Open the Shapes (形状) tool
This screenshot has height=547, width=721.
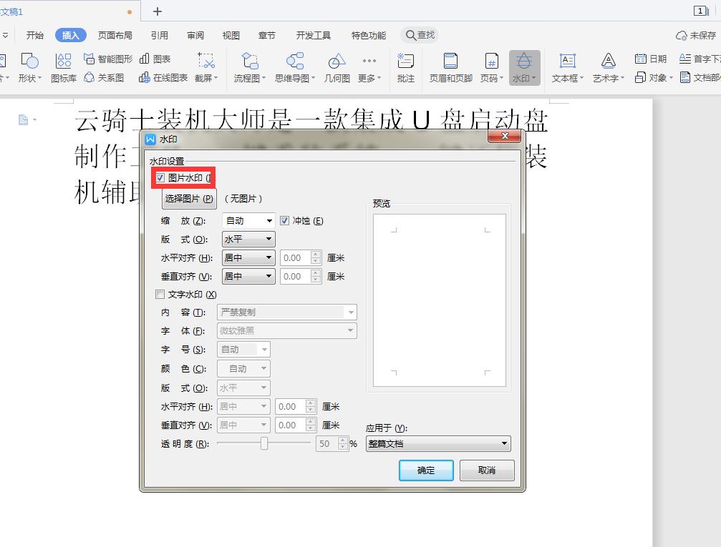29,67
